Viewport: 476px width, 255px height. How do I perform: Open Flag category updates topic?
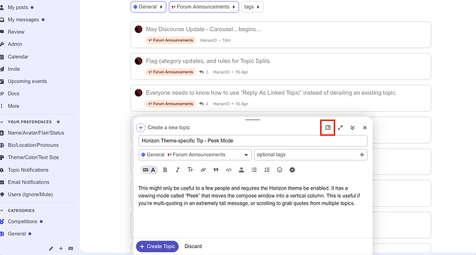208,61
